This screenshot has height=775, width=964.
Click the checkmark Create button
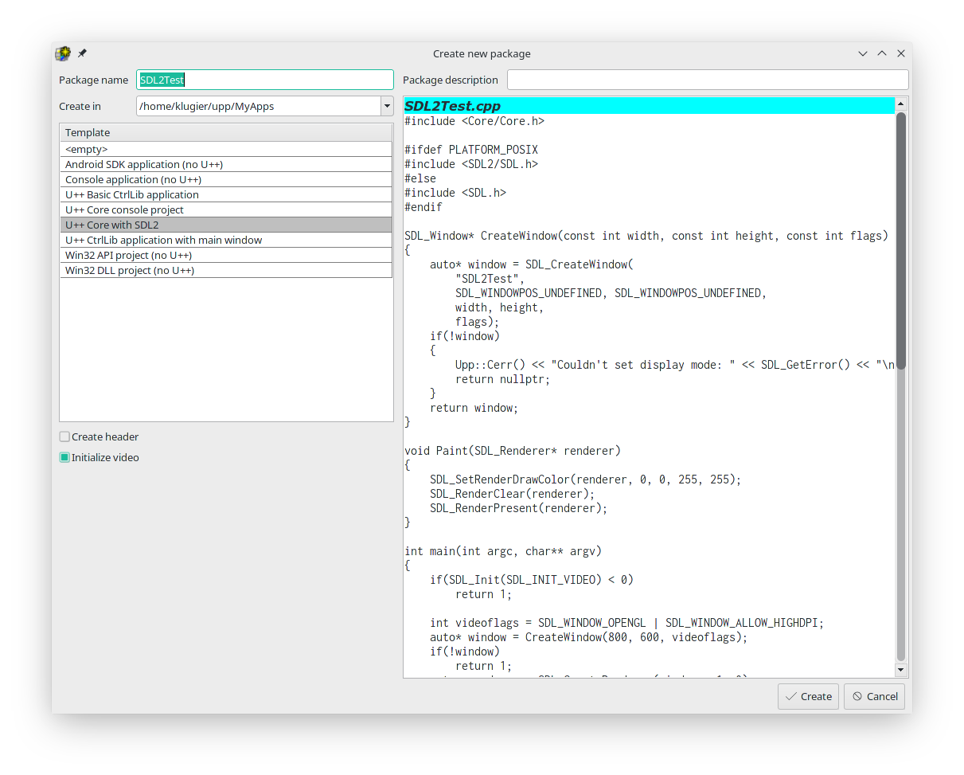[808, 696]
